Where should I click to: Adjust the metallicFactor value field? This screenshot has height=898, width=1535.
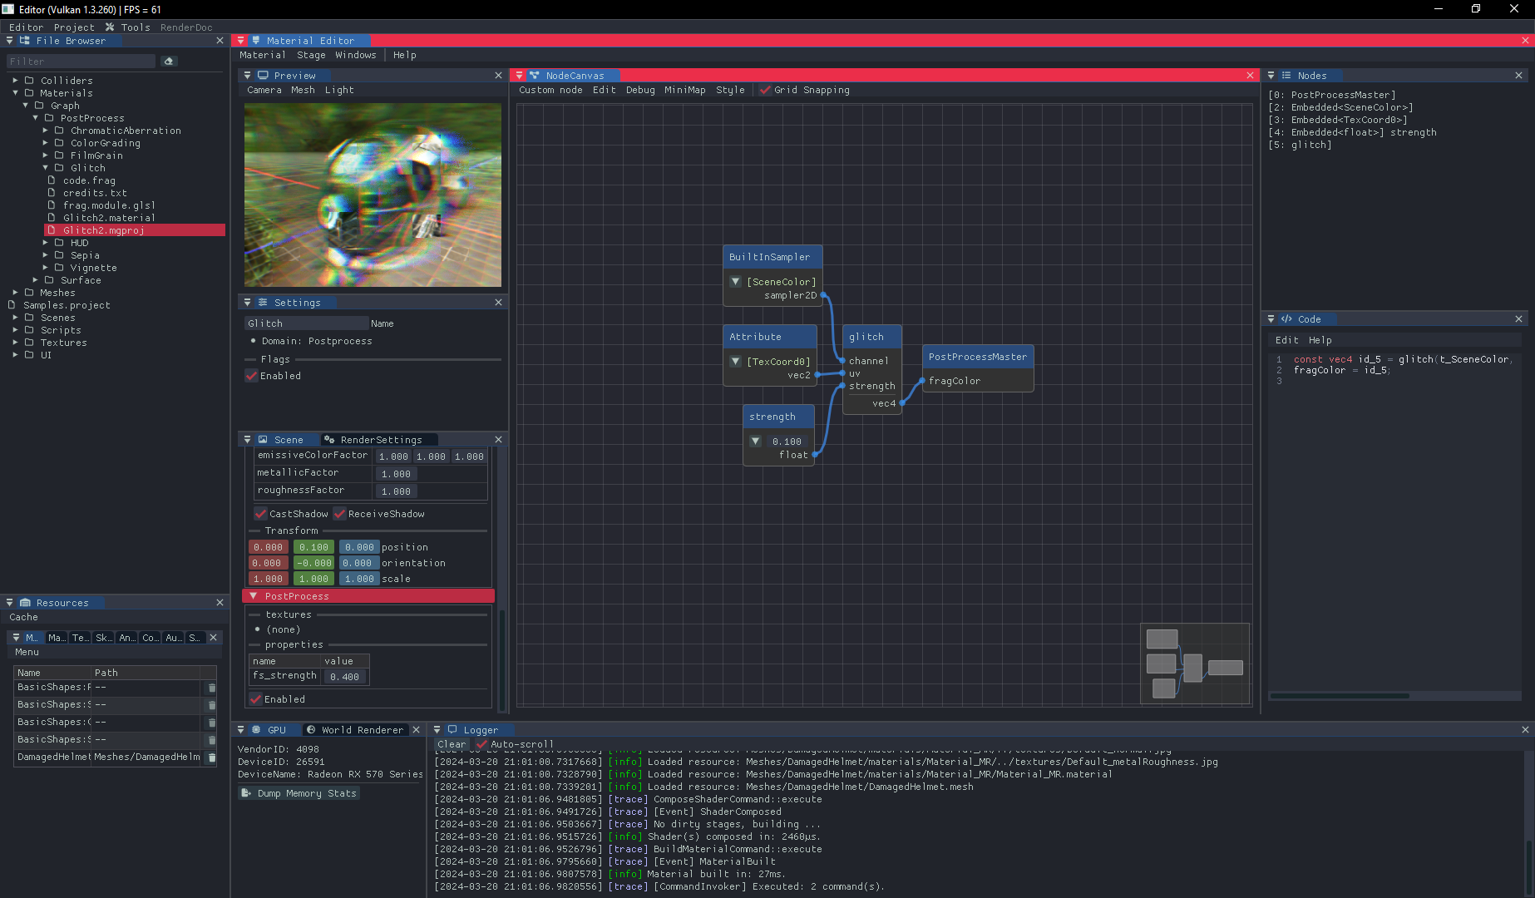pos(396,474)
